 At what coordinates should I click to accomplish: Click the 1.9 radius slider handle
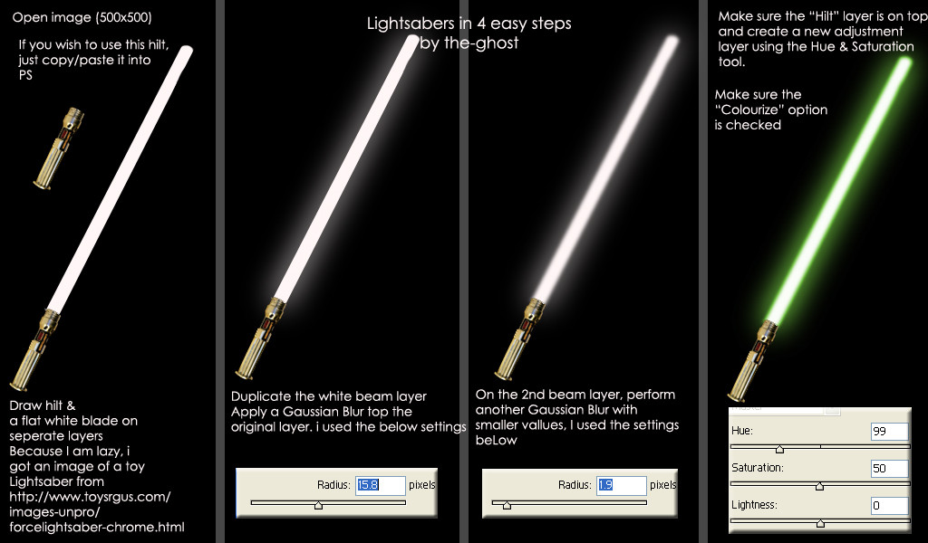click(507, 505)
